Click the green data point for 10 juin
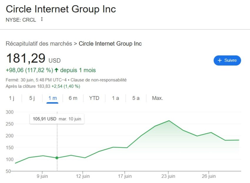The image size is (250, 183). 57,158
